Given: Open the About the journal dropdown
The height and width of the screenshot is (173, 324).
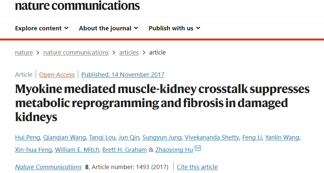Looking at the screenshot, I should click(108, 28).
